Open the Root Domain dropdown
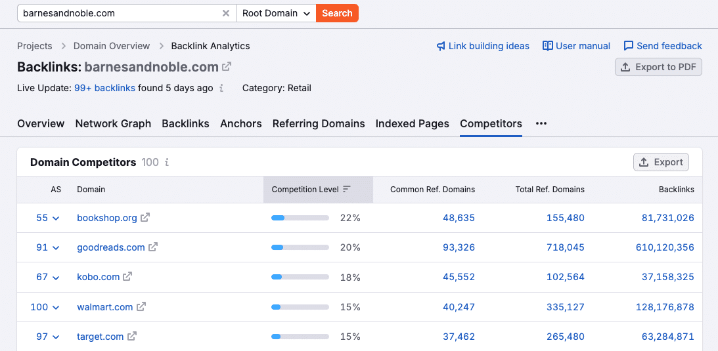Screen dimensions: 718x351 coord(276,13)
